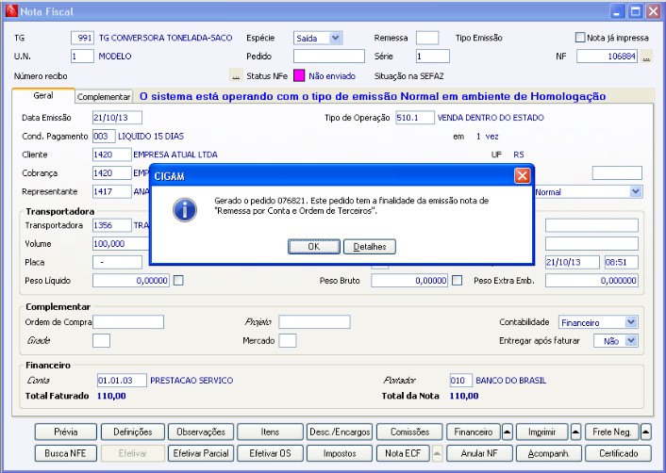Click Comissões button
Image resolution: width=666 pixels, height=473 pixels.
pyautogui.click(x=409, y=432)
